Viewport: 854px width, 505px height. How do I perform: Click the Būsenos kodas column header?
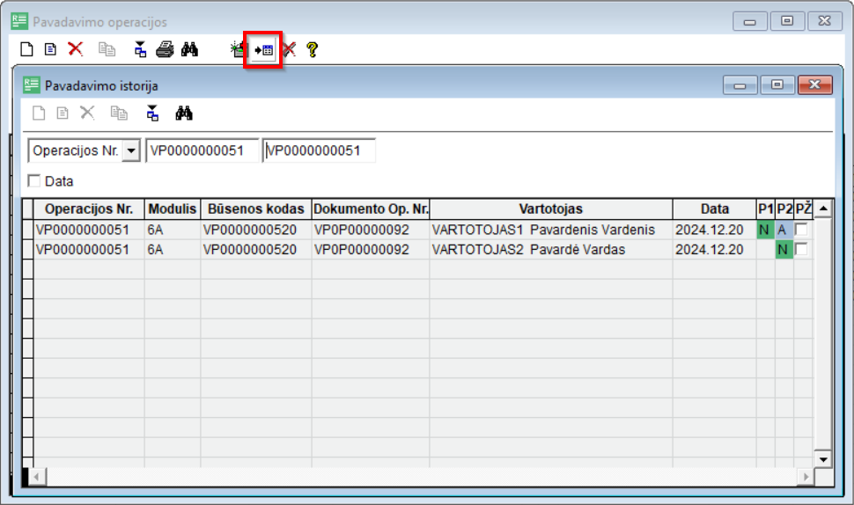255,209
